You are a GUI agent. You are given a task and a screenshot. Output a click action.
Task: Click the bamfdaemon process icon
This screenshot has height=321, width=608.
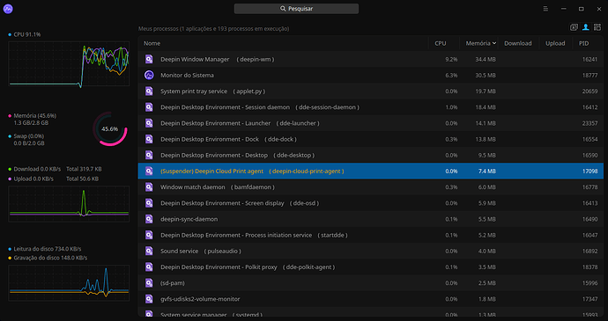point(149,187)
